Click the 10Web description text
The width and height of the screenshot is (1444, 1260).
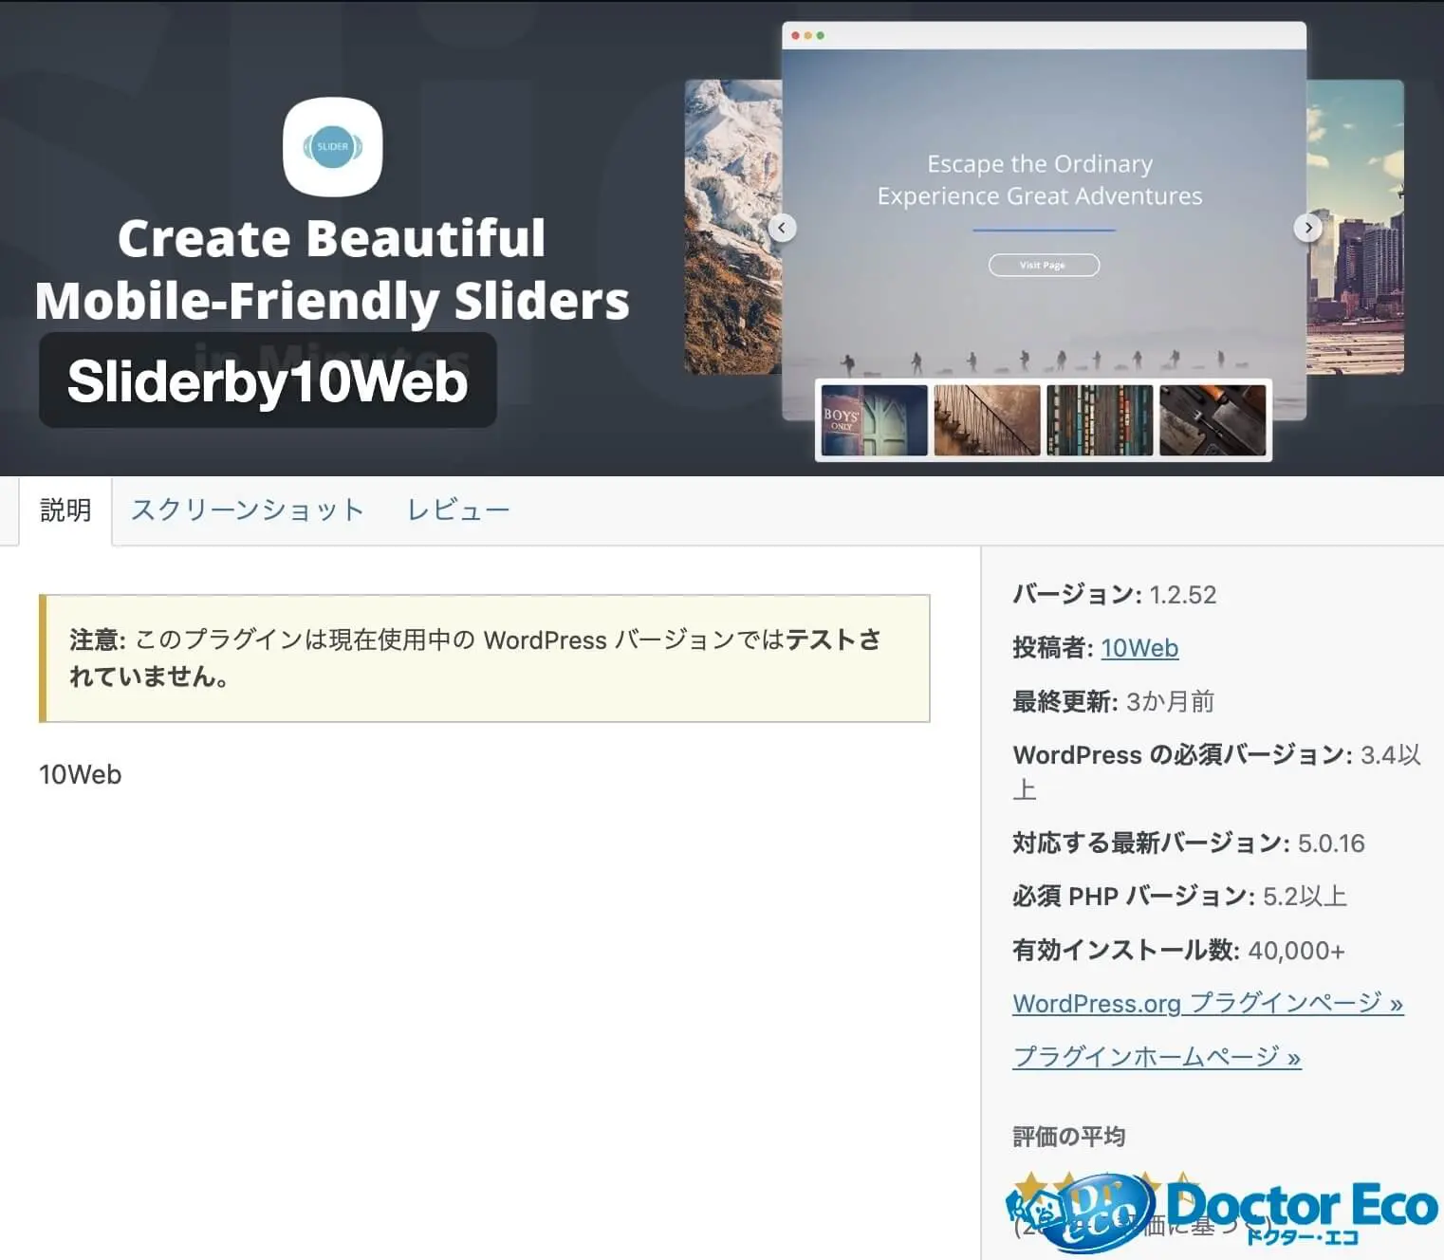pos(81,775)
